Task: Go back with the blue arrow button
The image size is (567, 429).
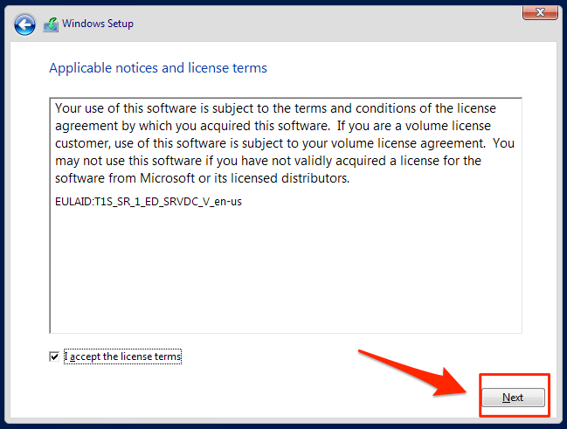Action: click(x=25, y=24)
